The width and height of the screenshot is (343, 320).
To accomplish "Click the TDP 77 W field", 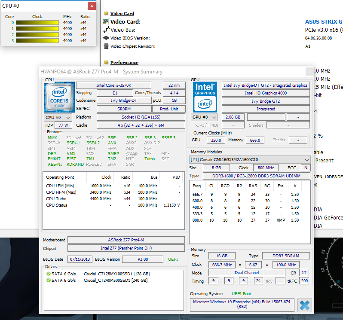I will 64,125.
